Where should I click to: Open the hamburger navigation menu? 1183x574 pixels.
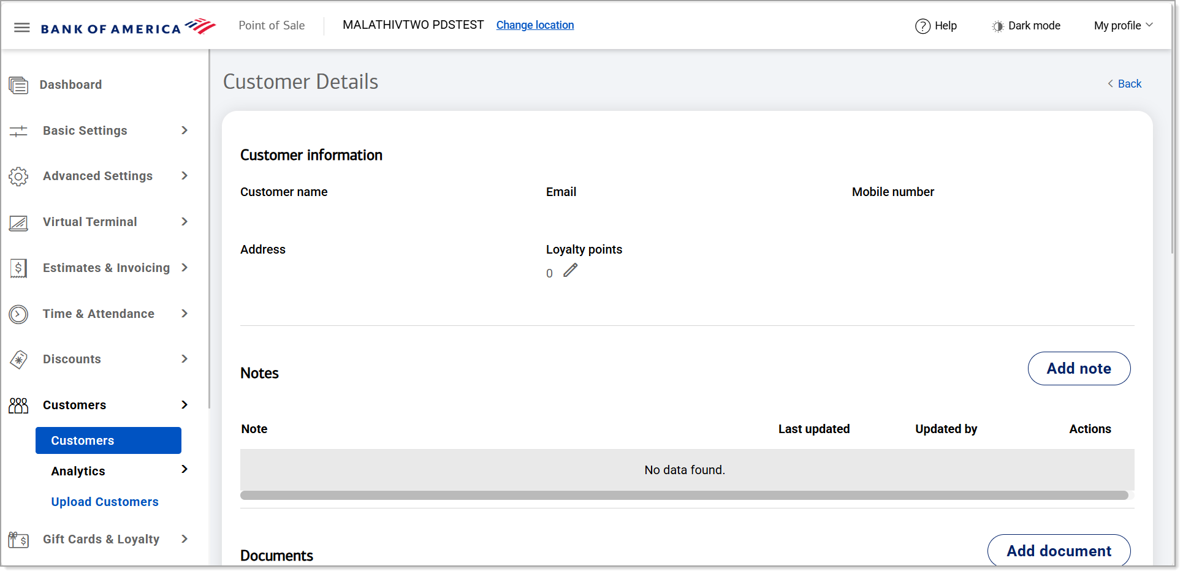(22, 27)
